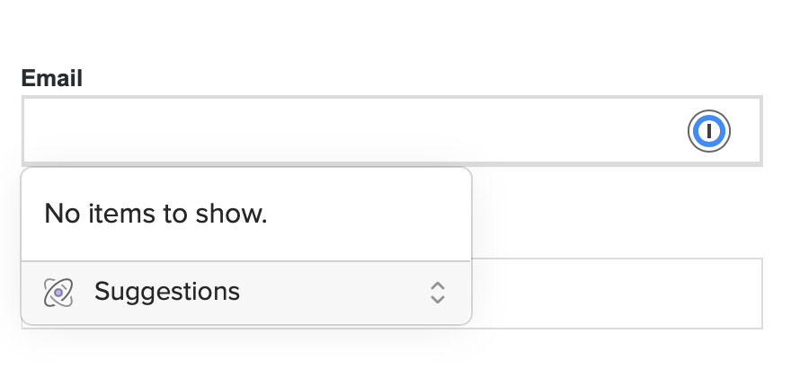Tap the purple-dot orbit icon in popup
This screenshot has width=791, height=377.
[58, 292]
